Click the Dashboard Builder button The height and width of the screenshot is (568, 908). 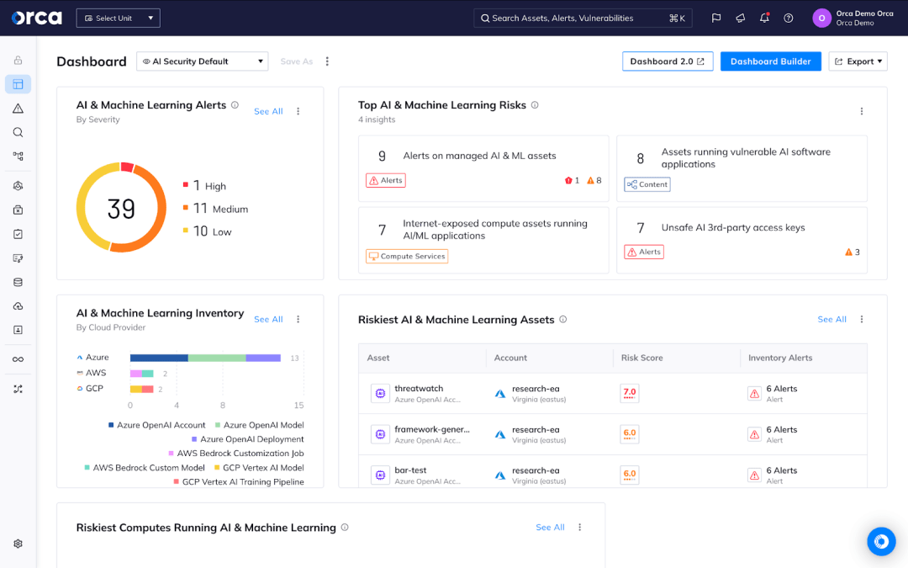click(770, 61)
